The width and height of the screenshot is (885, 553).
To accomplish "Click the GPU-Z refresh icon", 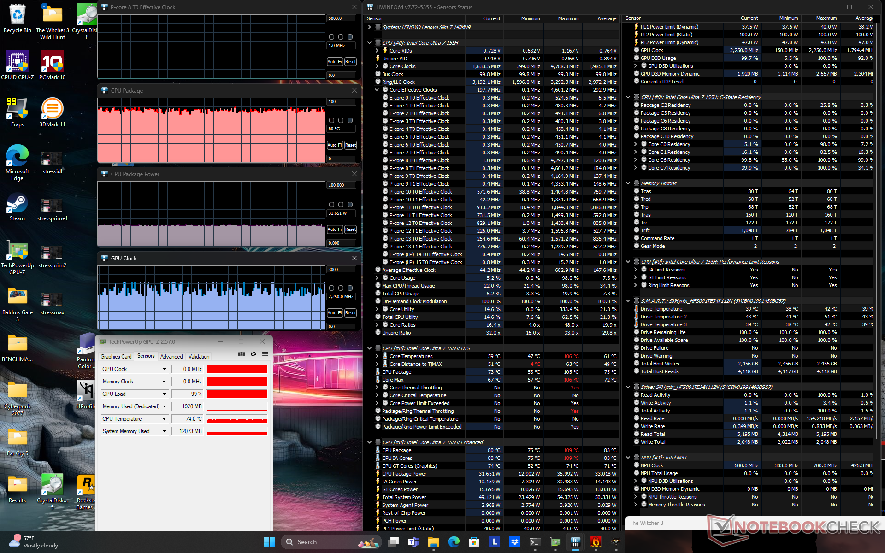I will pos(253,354).
